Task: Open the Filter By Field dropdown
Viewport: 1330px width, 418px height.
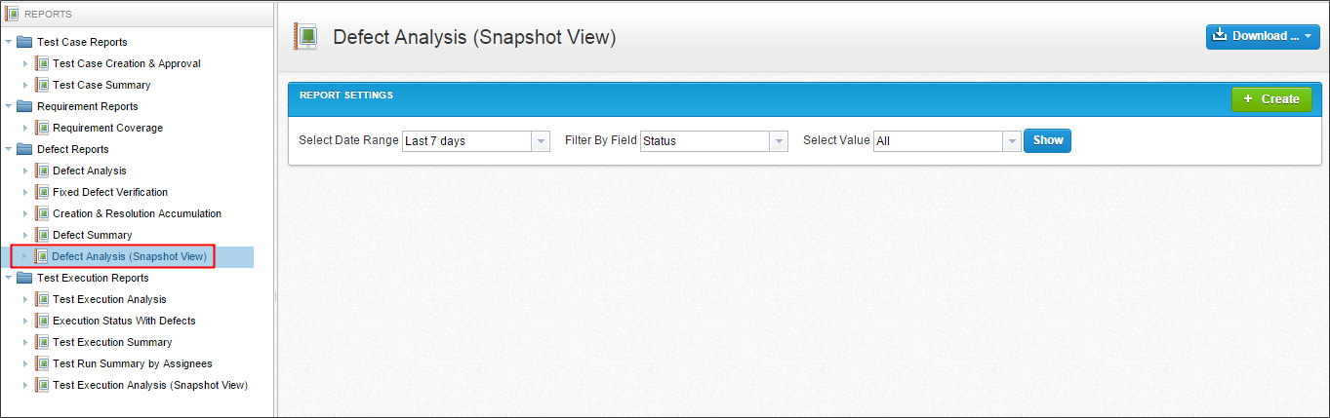Action: (x=778, y=141)
